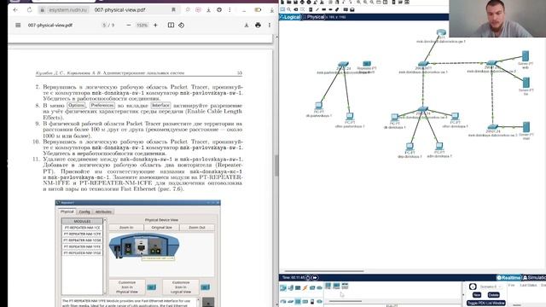Bookmark the 007-physical-view.pdf page
Viewport: 546px width, 307px height.
coord(173,10)
